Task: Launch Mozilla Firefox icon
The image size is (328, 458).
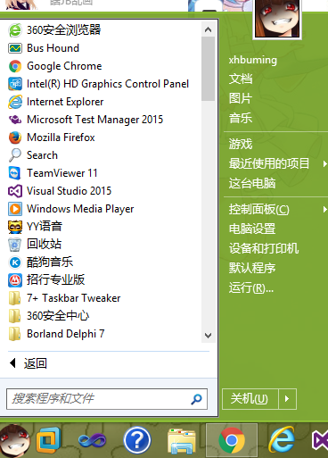Action: coord(15,137)
